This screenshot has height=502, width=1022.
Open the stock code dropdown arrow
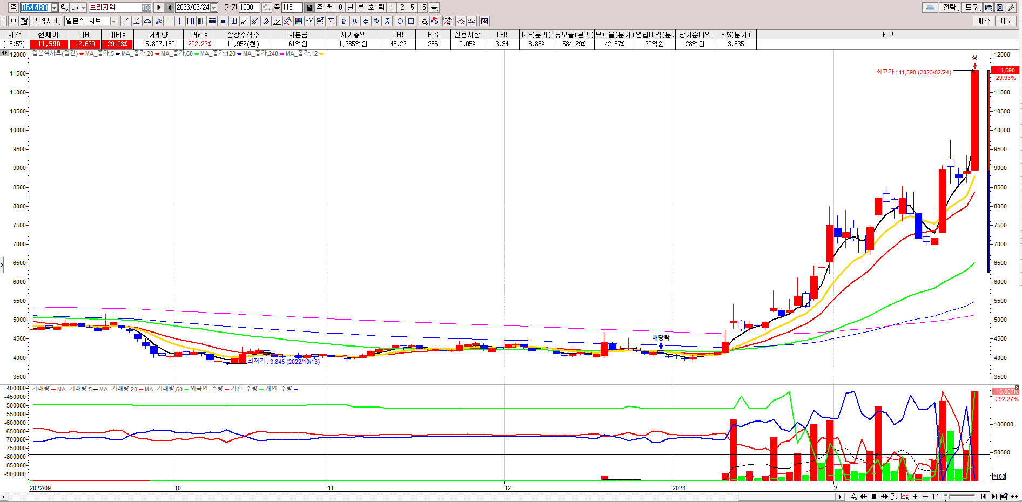tap(55, 8)
